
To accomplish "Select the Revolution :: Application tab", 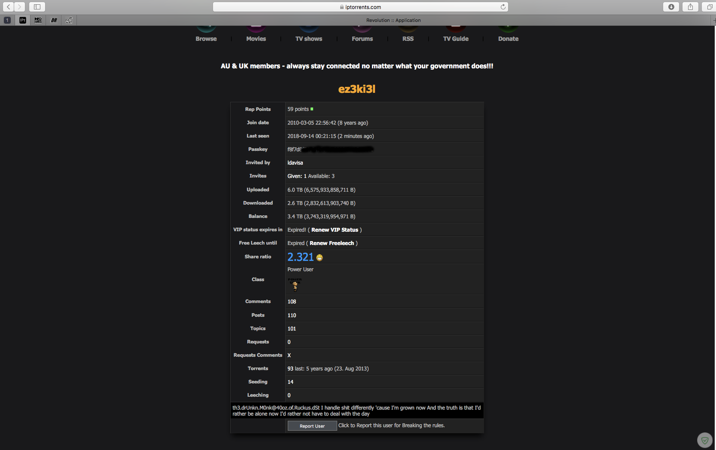I will coord(393,20).
